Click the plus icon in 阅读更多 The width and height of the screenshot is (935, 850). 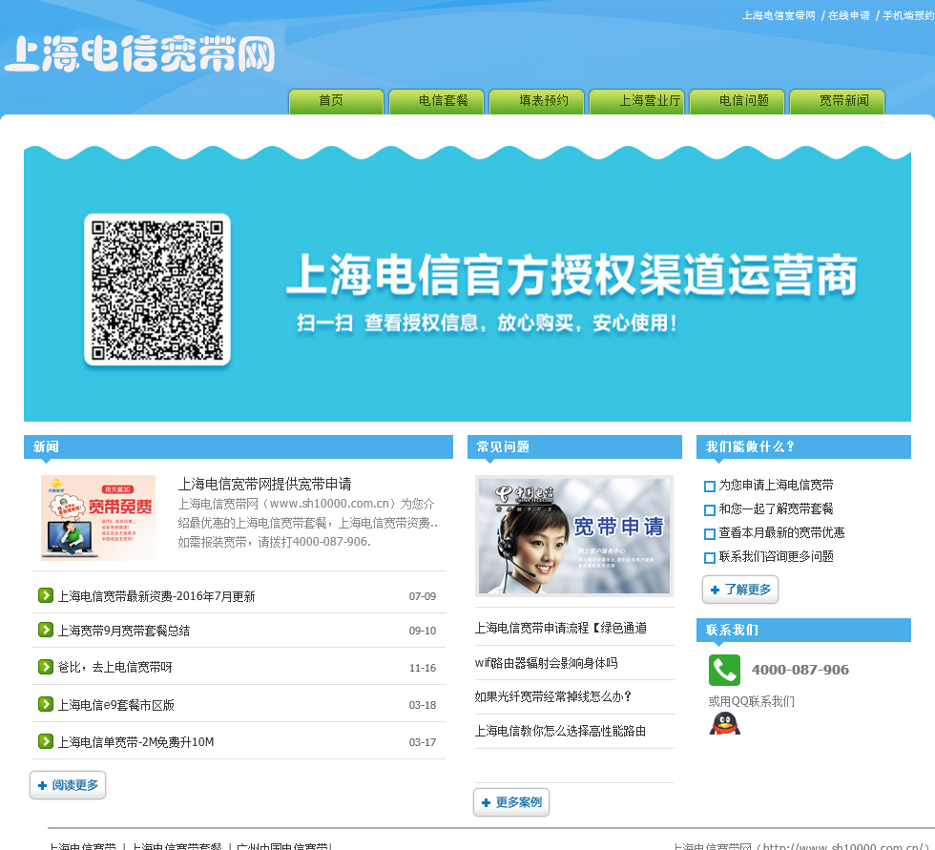point(42,786)
